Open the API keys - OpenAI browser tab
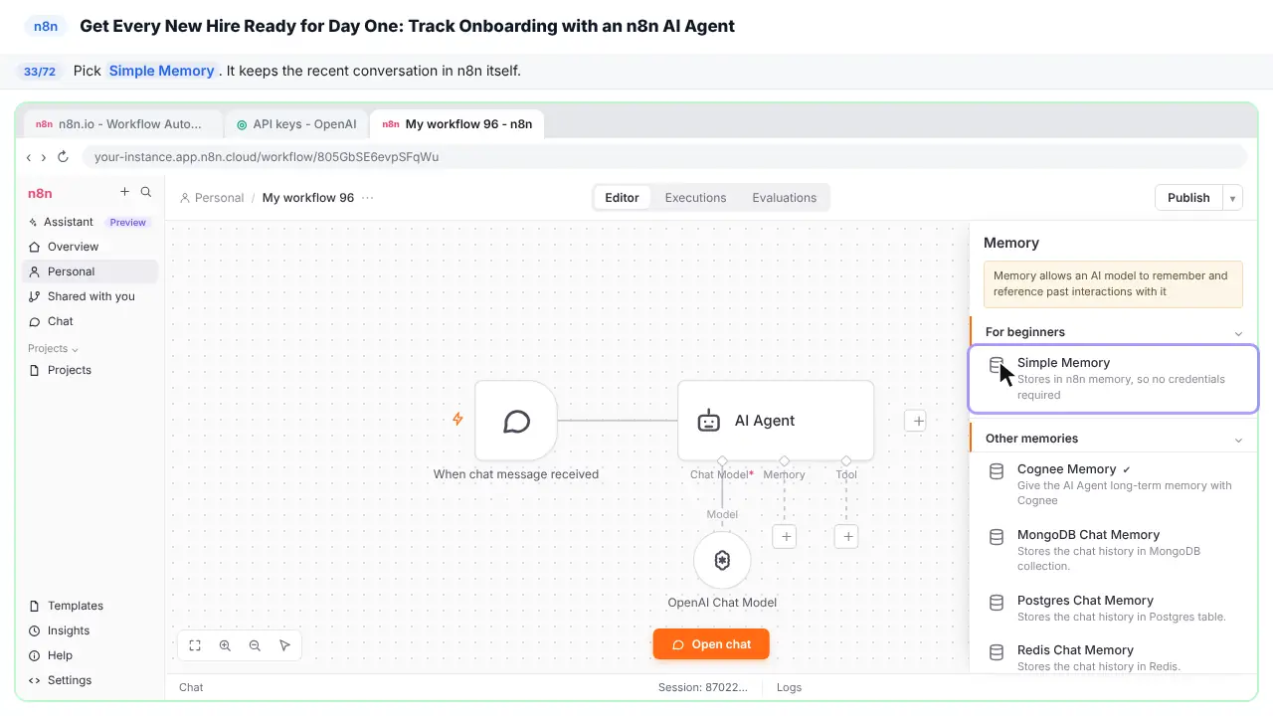 point(296,124)
